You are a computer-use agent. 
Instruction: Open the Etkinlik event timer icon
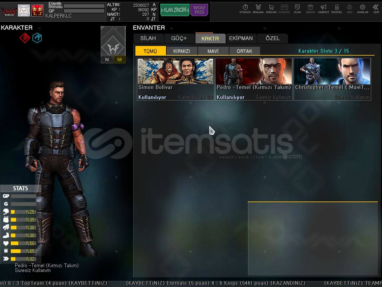coord(245,9)
